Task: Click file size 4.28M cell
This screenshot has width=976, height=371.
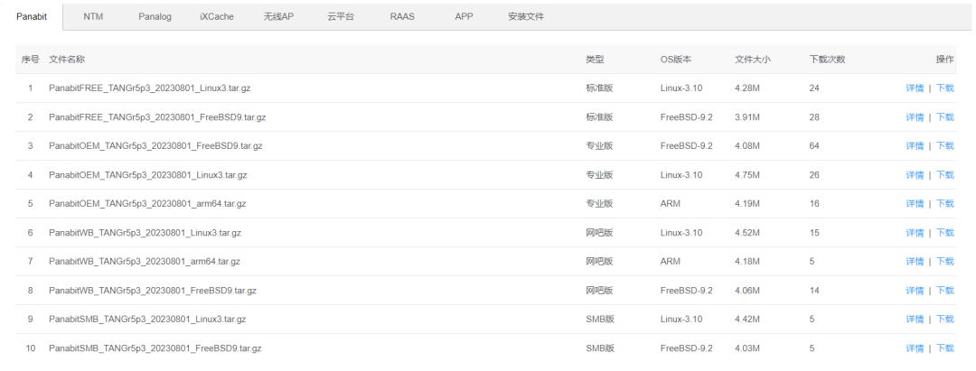Action: tap(747, 88)
